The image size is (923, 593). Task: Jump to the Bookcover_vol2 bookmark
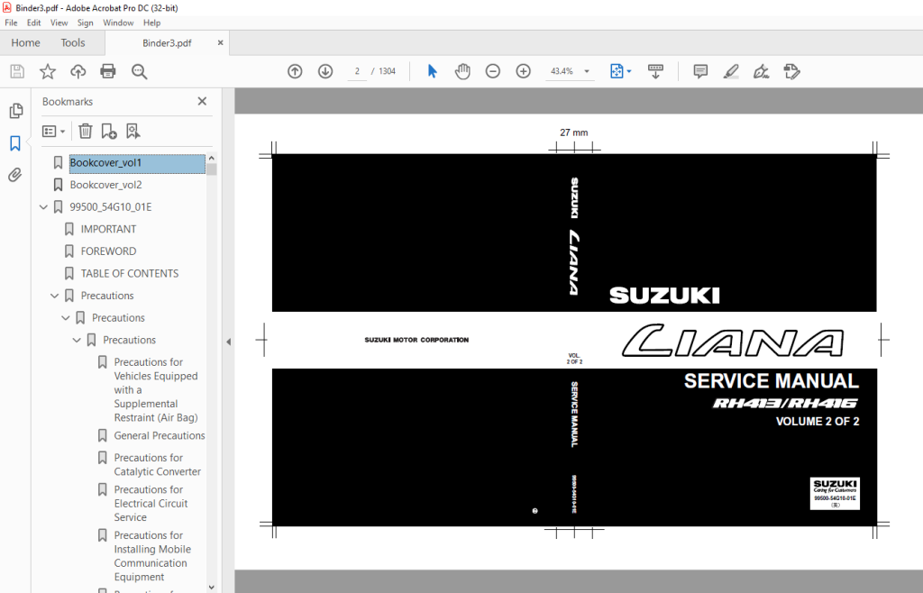point(106,185)
